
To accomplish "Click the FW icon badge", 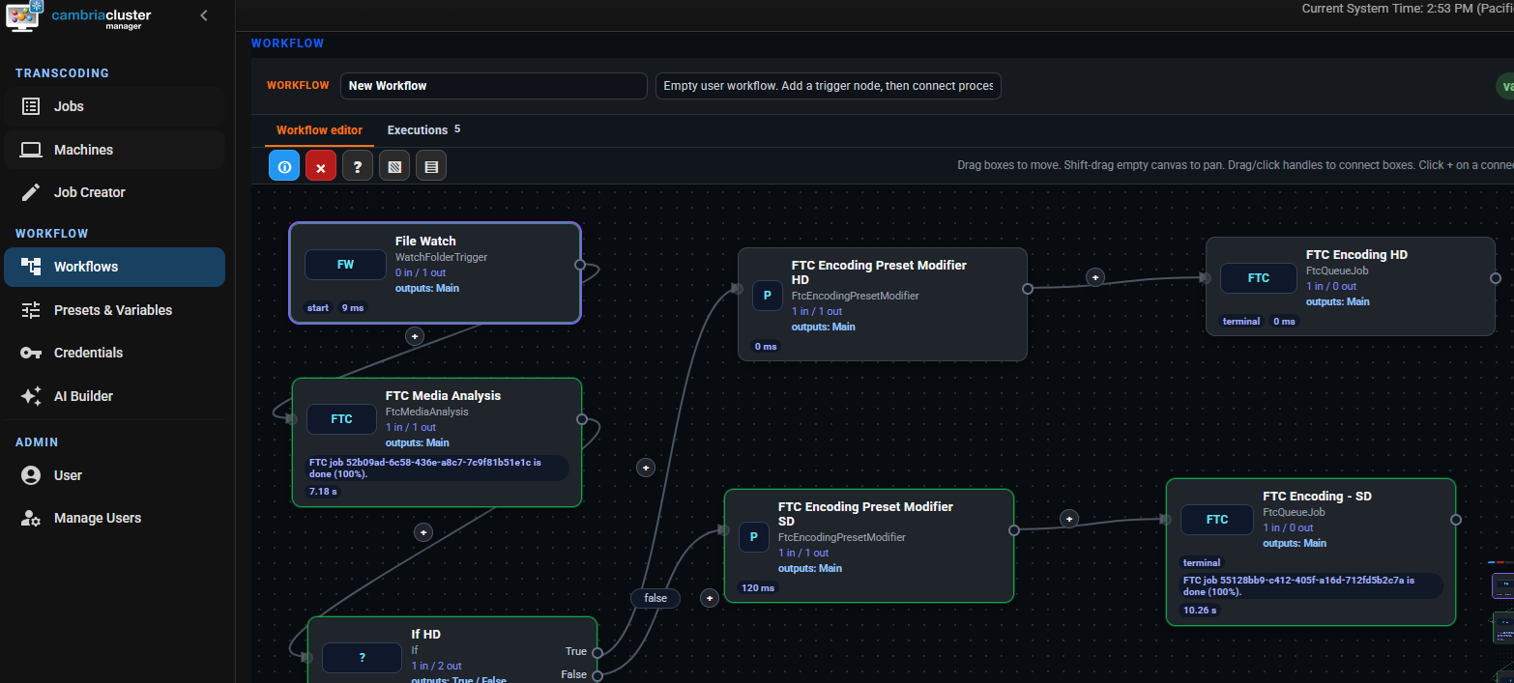I will click(x=345, y=265).
